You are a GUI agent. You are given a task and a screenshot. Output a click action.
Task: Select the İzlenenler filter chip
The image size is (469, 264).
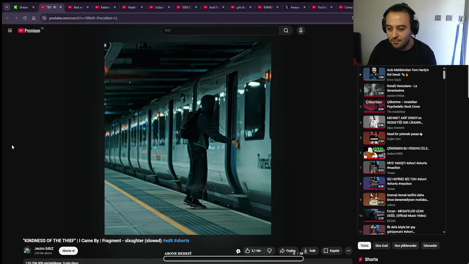[431, 246]
